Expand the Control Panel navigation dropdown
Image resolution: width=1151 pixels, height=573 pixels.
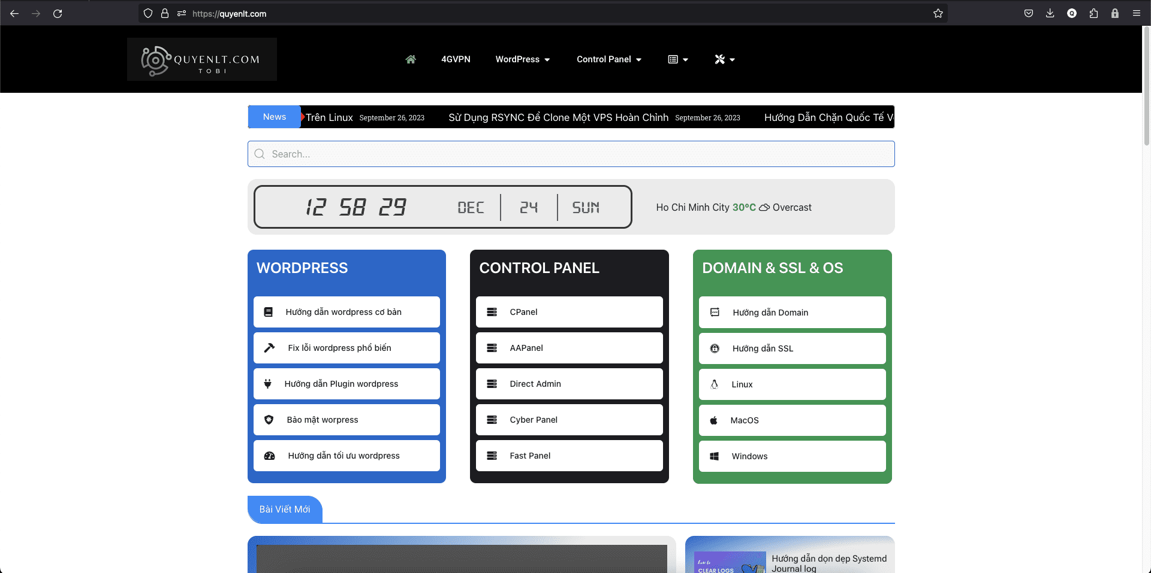tap(608, 59)
